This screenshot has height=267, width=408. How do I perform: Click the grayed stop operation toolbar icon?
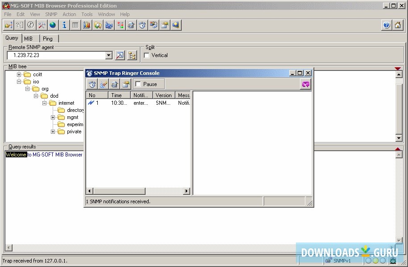pyautogui.click(x=31, y=25)
